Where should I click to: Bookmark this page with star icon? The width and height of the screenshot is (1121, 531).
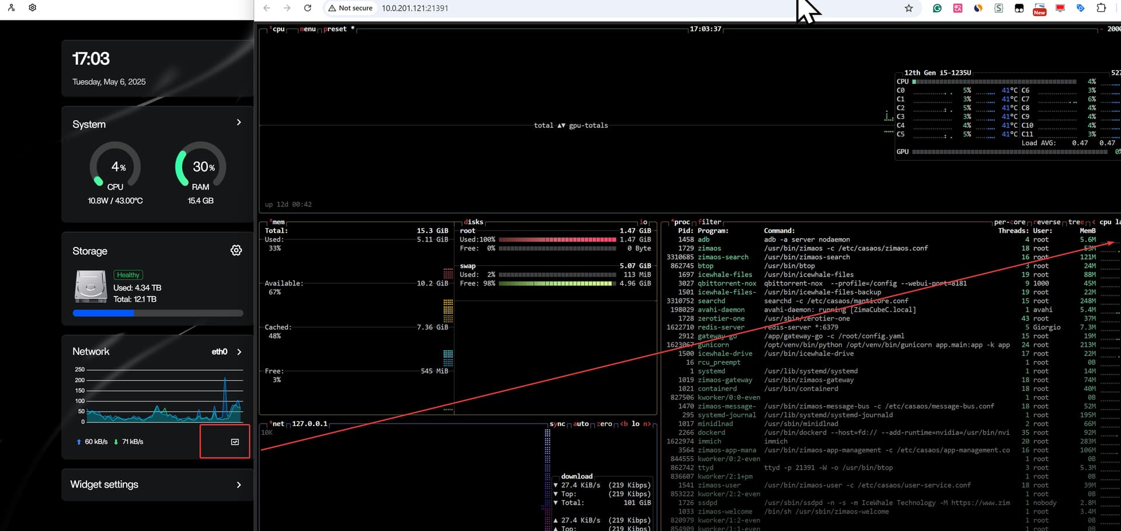(x=908, y=8)
